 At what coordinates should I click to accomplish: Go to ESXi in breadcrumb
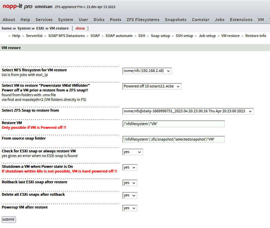coord(40,28)
